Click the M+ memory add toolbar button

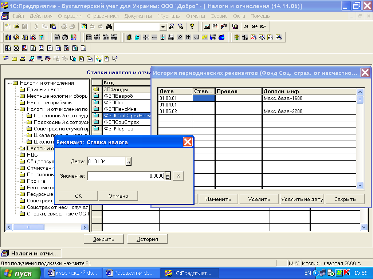(254, 27)
